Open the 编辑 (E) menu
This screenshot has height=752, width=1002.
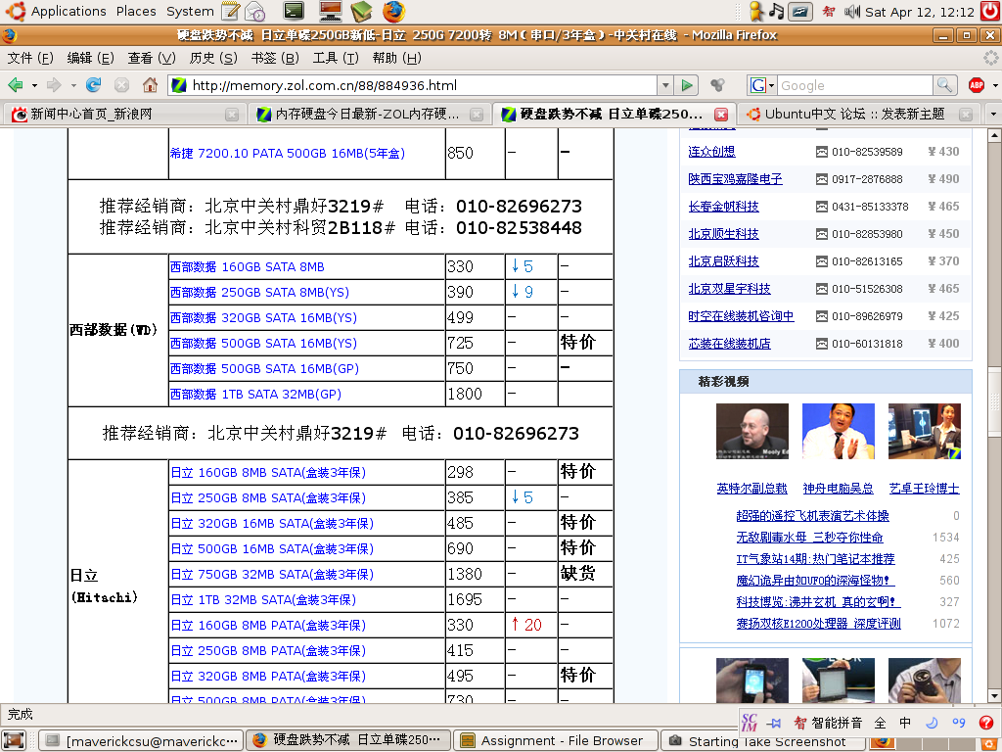coord(90,58)
